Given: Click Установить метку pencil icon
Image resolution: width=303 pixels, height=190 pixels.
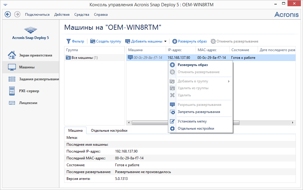Looking at the screenshot, I should (x=172, y=121).
